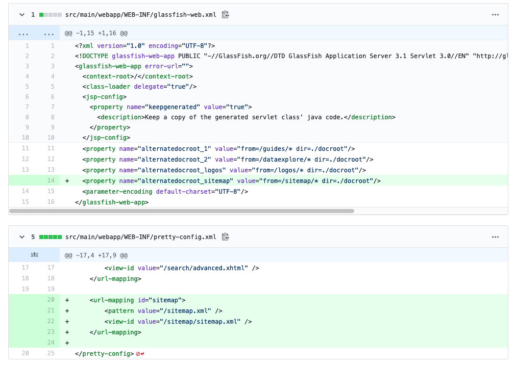Copy the glassfish-web.xml file path
514x366 pixels.
pyautogui.click(x=225, y=15)
